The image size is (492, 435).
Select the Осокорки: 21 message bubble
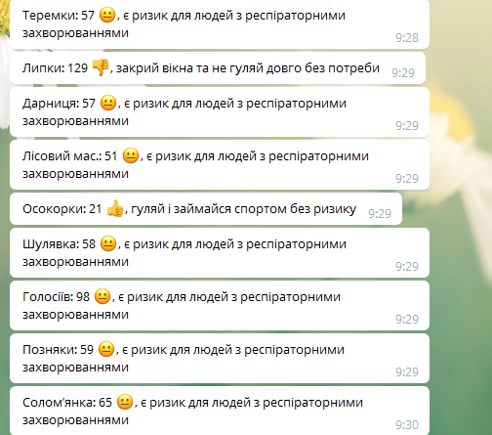point(206,208)
